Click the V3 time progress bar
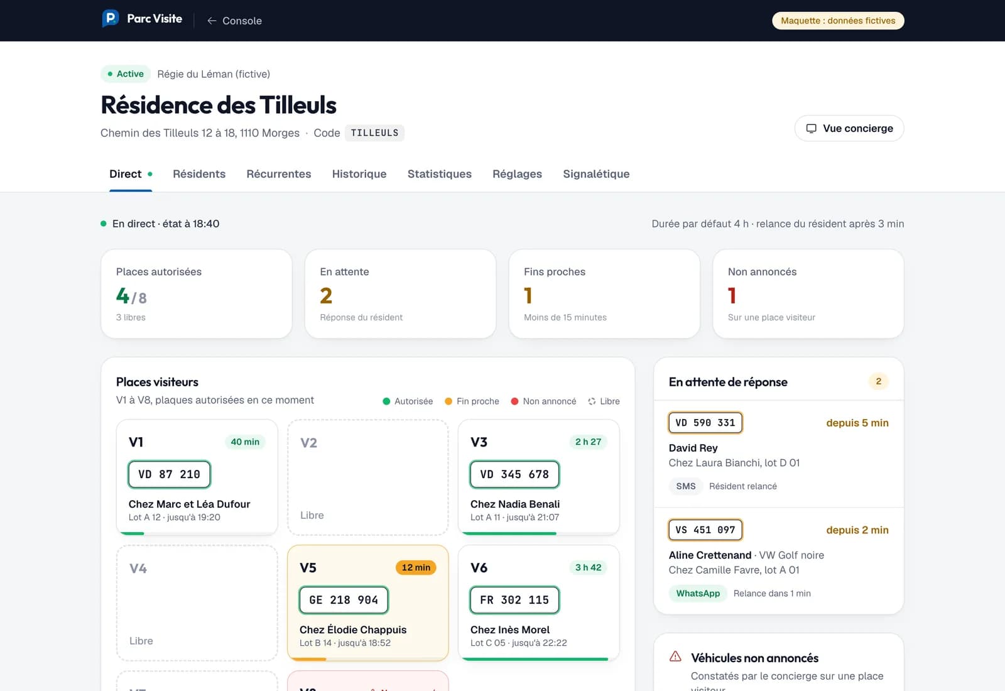 tap(539, 533)
